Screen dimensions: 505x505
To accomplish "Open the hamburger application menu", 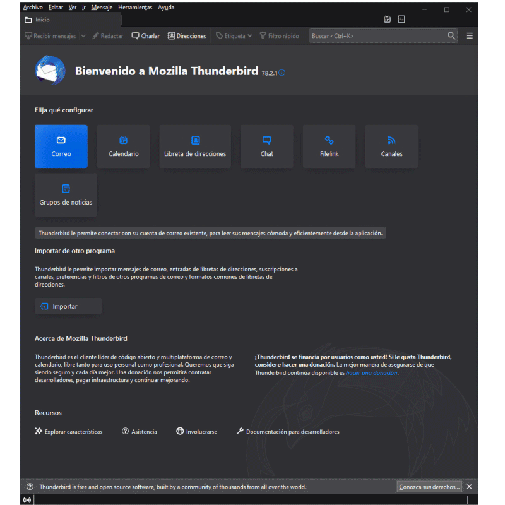I will pos(470,36).
